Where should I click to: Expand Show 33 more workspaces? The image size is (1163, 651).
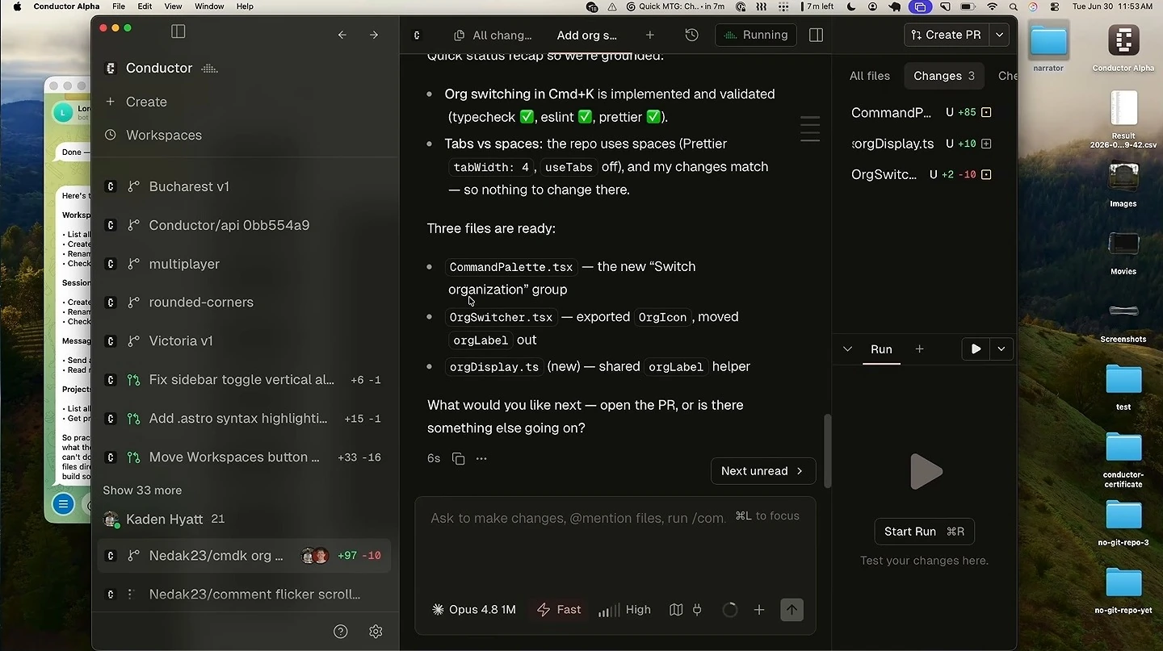[x=142, y=490]
